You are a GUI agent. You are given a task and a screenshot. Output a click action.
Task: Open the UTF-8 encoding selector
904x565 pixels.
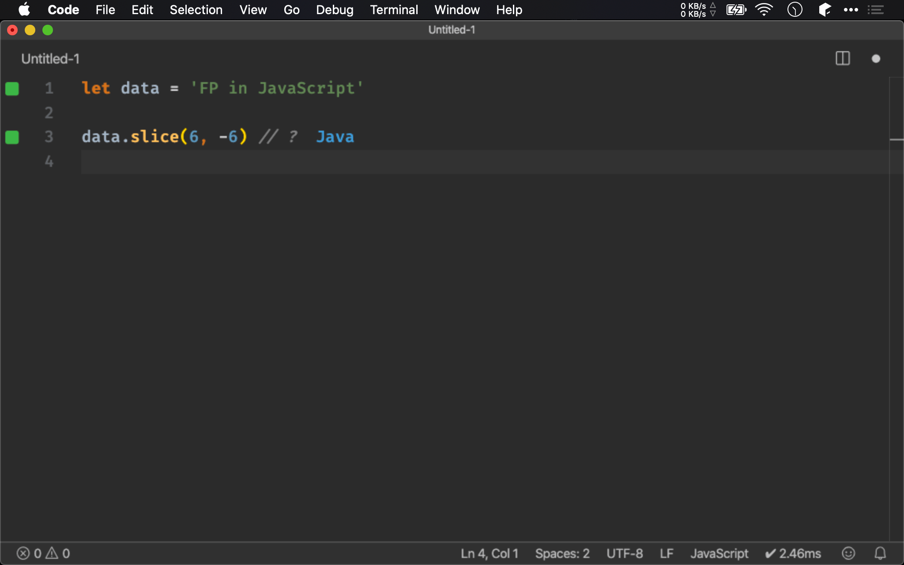click(624, 553)
